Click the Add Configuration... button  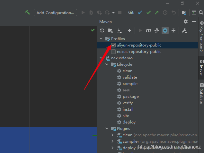(55, 13)
